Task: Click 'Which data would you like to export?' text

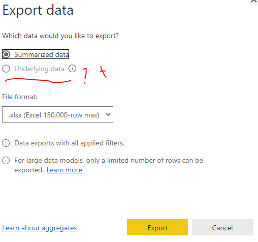Action: point(60,36)
